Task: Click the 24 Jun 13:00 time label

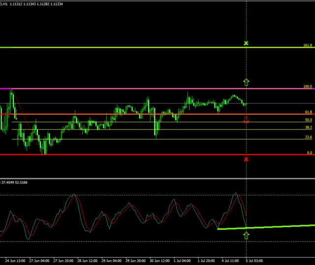Action: (x=16, y=261)
